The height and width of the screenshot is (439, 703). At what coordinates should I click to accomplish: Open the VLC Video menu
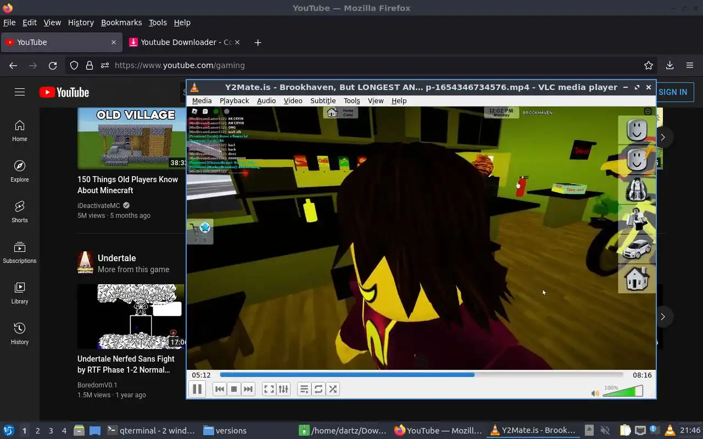293,101
